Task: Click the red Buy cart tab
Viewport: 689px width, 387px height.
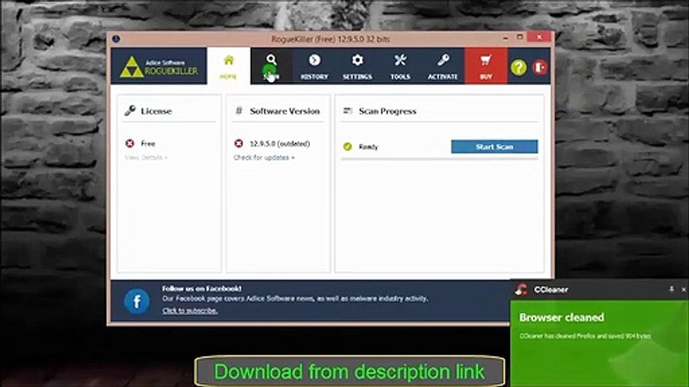Action: pos(486,66)
